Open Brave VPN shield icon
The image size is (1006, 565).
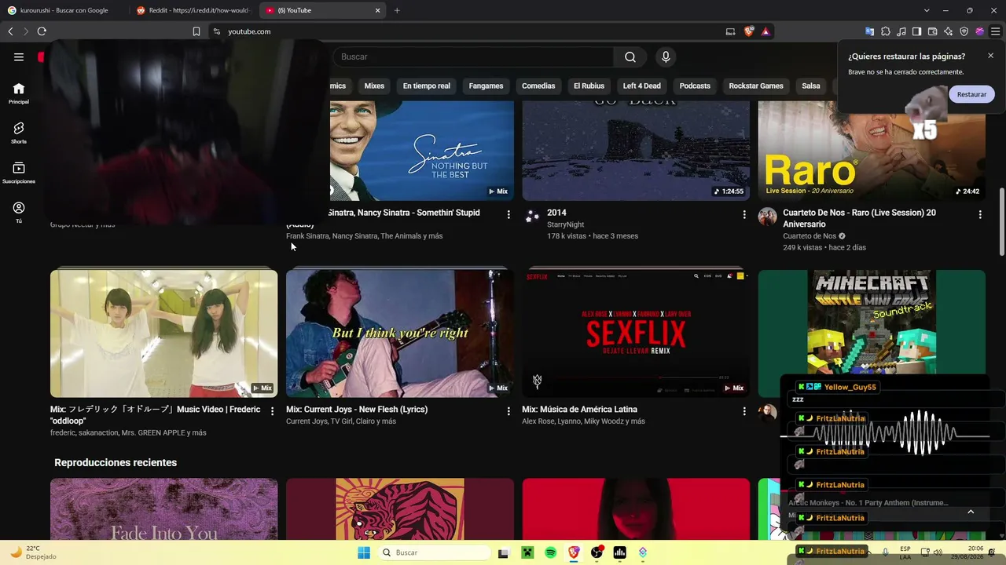pyautogui.click(x=964, y=31)
